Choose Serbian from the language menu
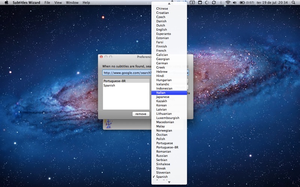 (169, 160)
